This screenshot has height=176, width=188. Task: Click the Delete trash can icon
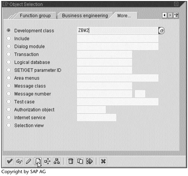(x=71, y=161)
